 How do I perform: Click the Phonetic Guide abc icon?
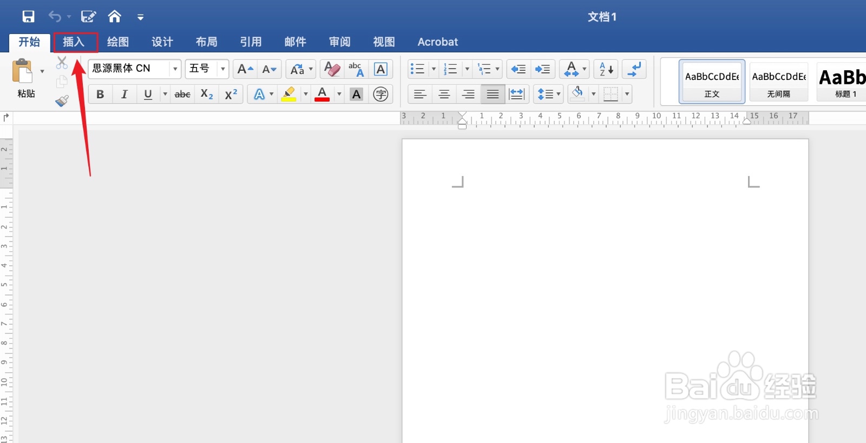click(x=356, y=69)
